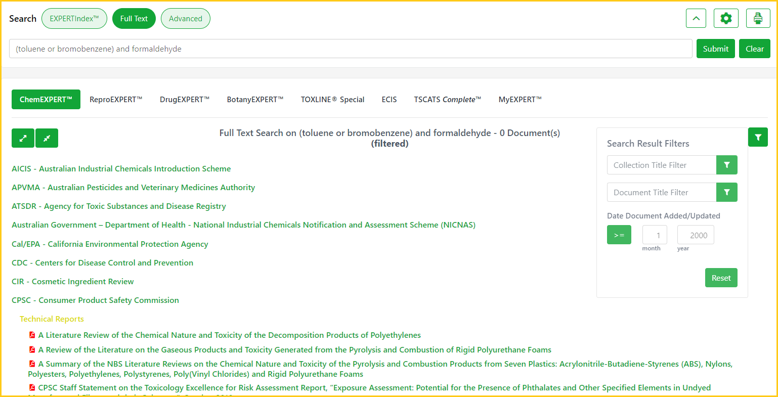
Task: Open settings with the gear icon
Action: [726, 19]
